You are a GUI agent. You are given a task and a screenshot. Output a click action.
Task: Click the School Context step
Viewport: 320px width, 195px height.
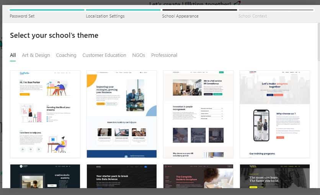253,16
